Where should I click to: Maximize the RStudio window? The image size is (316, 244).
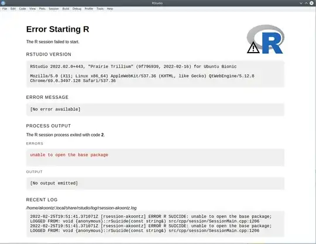click(306, 3)
